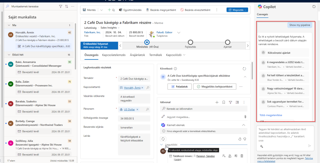Open the work list filter icon
The width and height of the screenshot is (320, 163).
click(60, 7)
